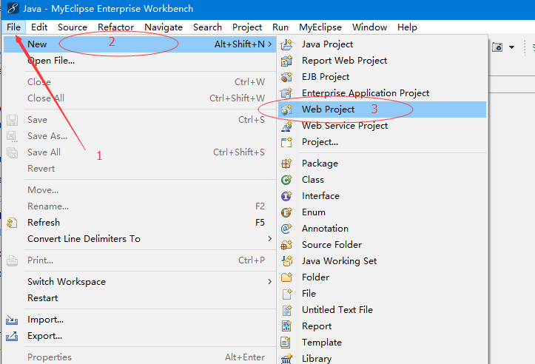Image resolution: width=535 pixels, height=364 pixels.
Task: Click the Enterprise Application Project icon
Action: [286, 93]
